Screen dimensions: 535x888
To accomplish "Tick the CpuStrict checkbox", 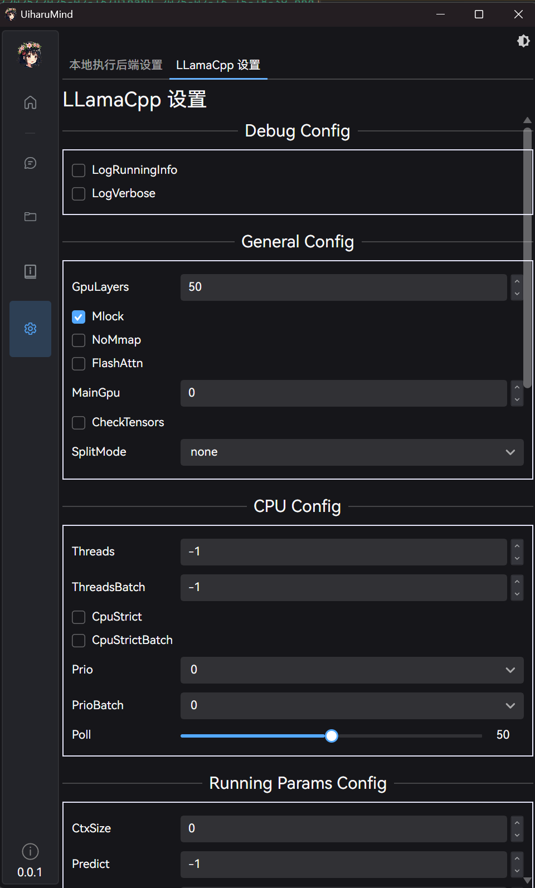I will point(79,617).
